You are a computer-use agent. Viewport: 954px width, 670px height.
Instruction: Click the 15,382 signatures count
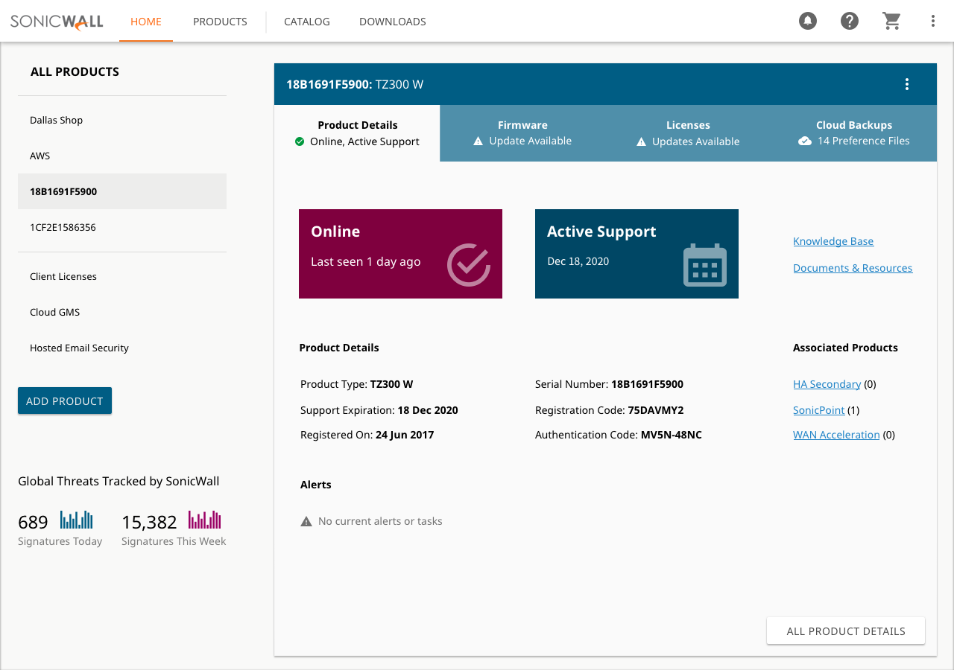[x=149, y=522]
